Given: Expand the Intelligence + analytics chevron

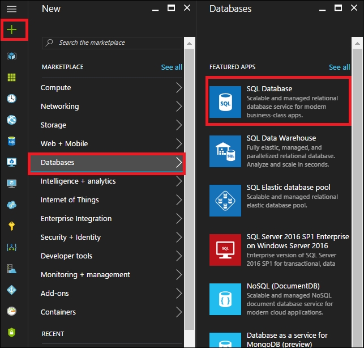Looking at the screenshot, I should click(179, 181).
